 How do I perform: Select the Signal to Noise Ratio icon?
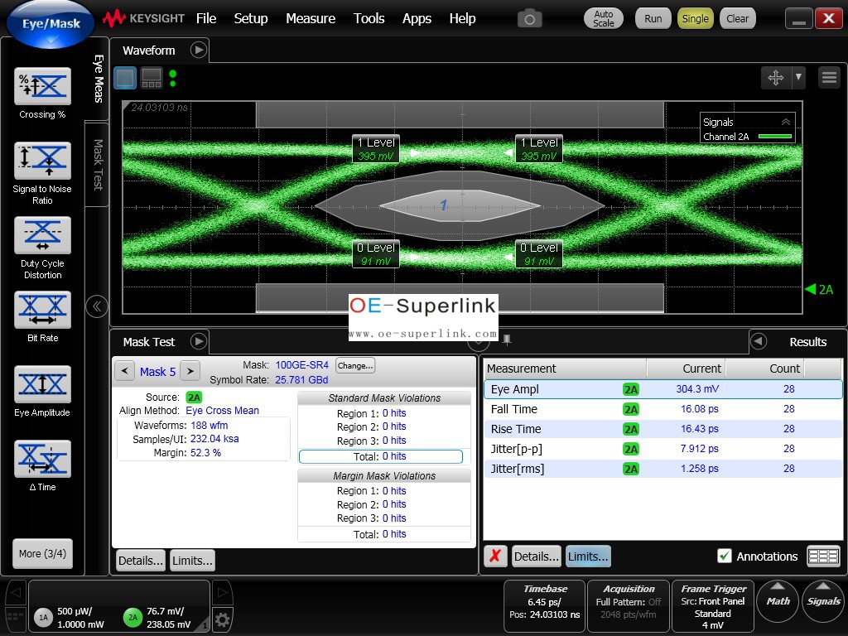pyautogui.click(x=43, y=161)
